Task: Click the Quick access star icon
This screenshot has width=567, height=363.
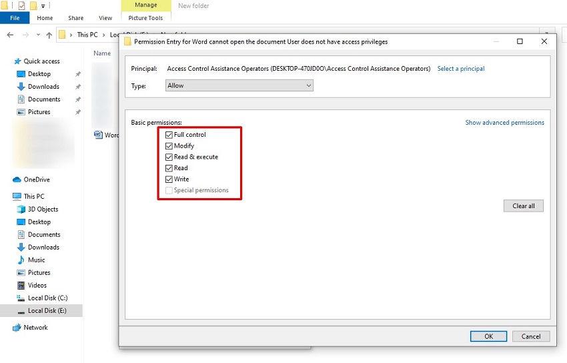Action: [x=17, y=61]
